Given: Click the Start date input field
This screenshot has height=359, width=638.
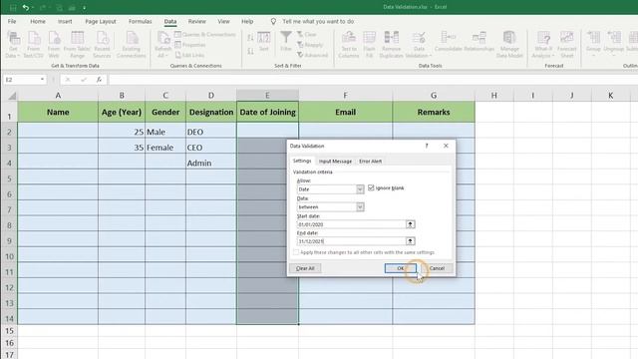Looking at the screenshot, I should 351,224.
